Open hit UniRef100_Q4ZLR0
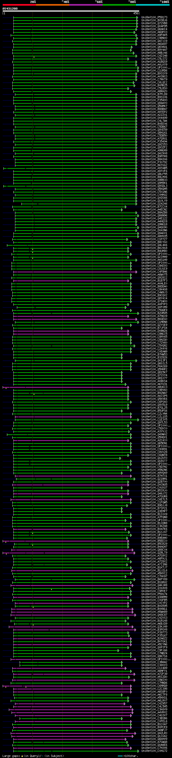Viewport: 172px width, 758px height. click(x=154, y=733)
